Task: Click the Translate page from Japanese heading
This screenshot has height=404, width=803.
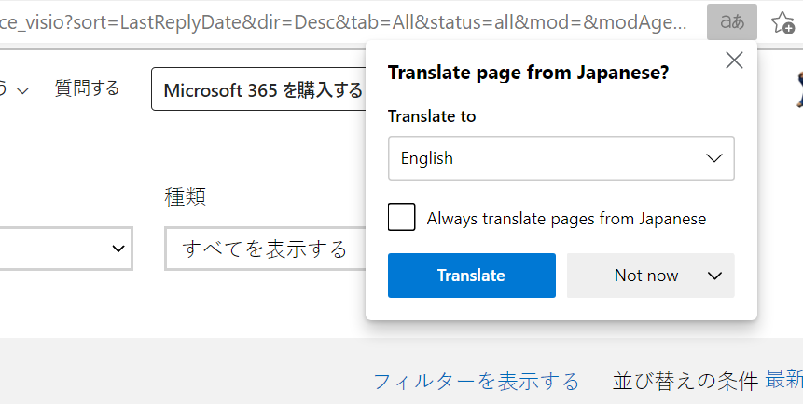Action: [x=528, y=74]
